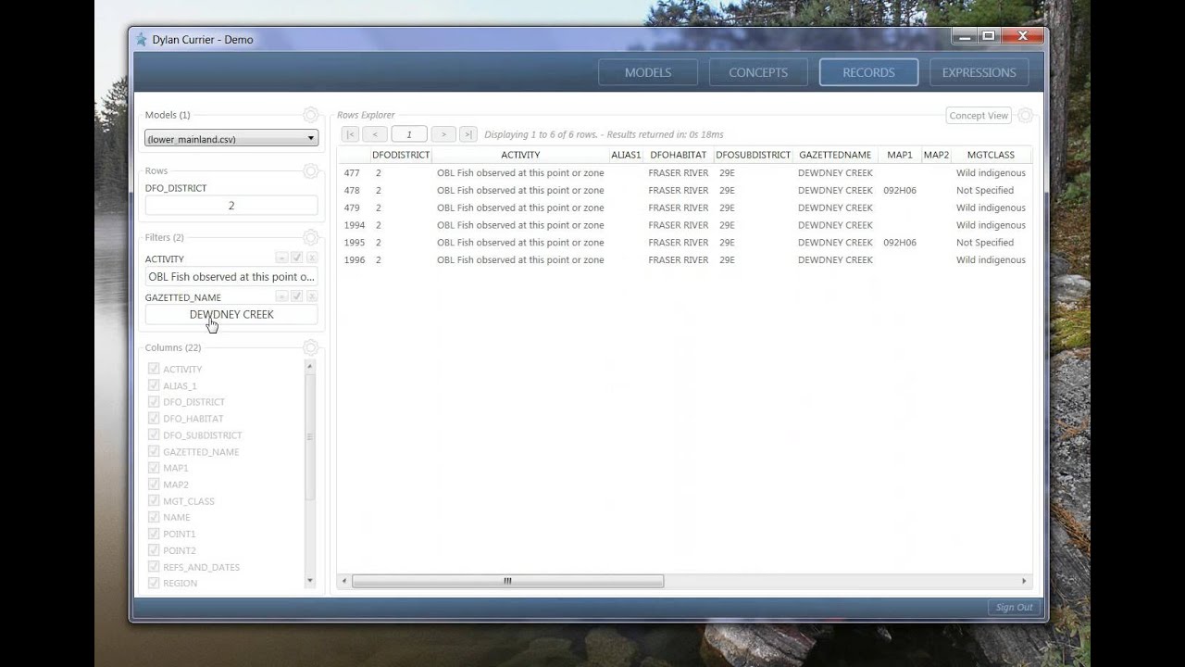This screenshot has width=1185, height=667.
Task: Go to the first page of rows
Action: (x=350, y=134)
